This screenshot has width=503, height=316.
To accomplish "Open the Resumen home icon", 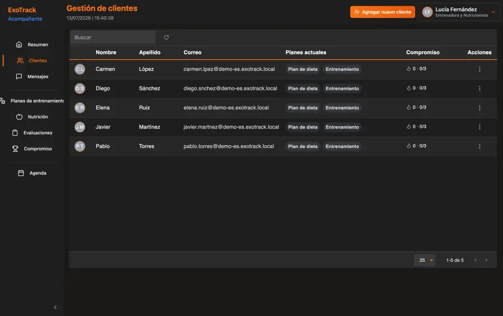I will 19,45.
